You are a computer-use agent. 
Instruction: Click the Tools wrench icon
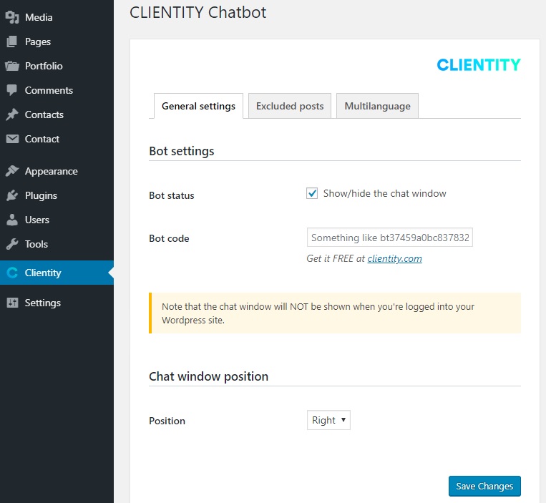point(12,244)
